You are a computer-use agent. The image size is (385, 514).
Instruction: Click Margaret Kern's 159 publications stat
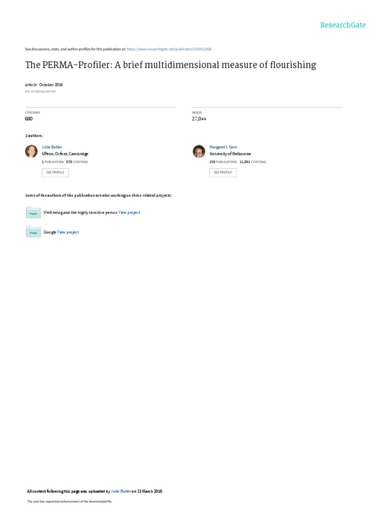[x=223, y=162]
